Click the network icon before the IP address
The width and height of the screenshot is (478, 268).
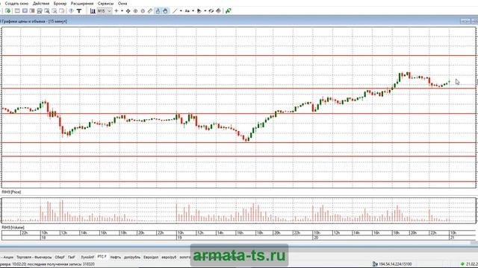pyautogui.click(x=375, y=264)
